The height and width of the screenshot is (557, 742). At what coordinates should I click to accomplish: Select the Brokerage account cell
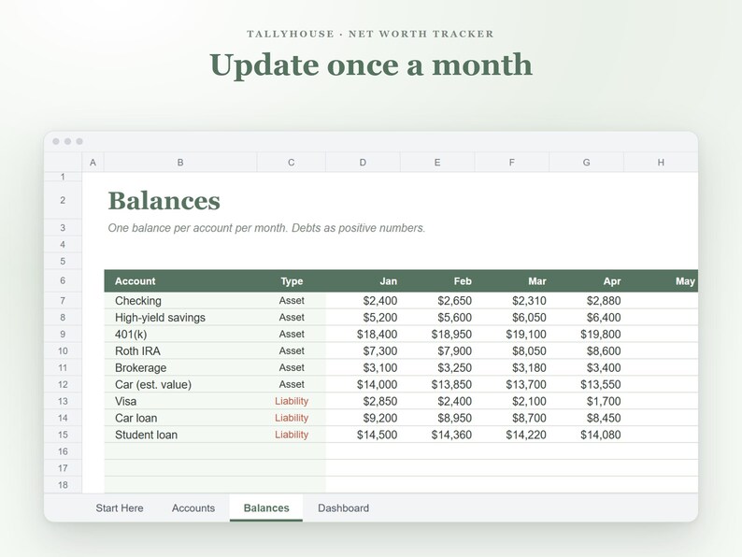(x=180, y=367)
